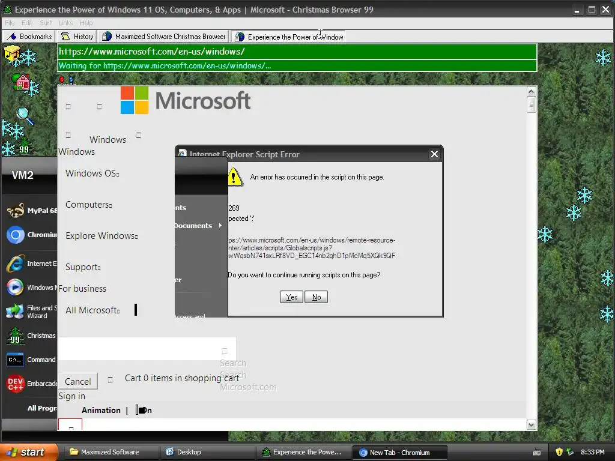Click Experience the Powe... taskbar item
615x461 pixels.
click(303, 452)
